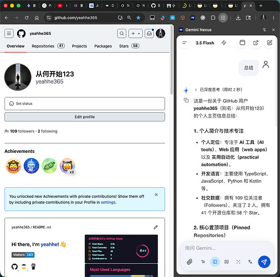Click the window tab icon in Gemini toolbar

point(242,43)
